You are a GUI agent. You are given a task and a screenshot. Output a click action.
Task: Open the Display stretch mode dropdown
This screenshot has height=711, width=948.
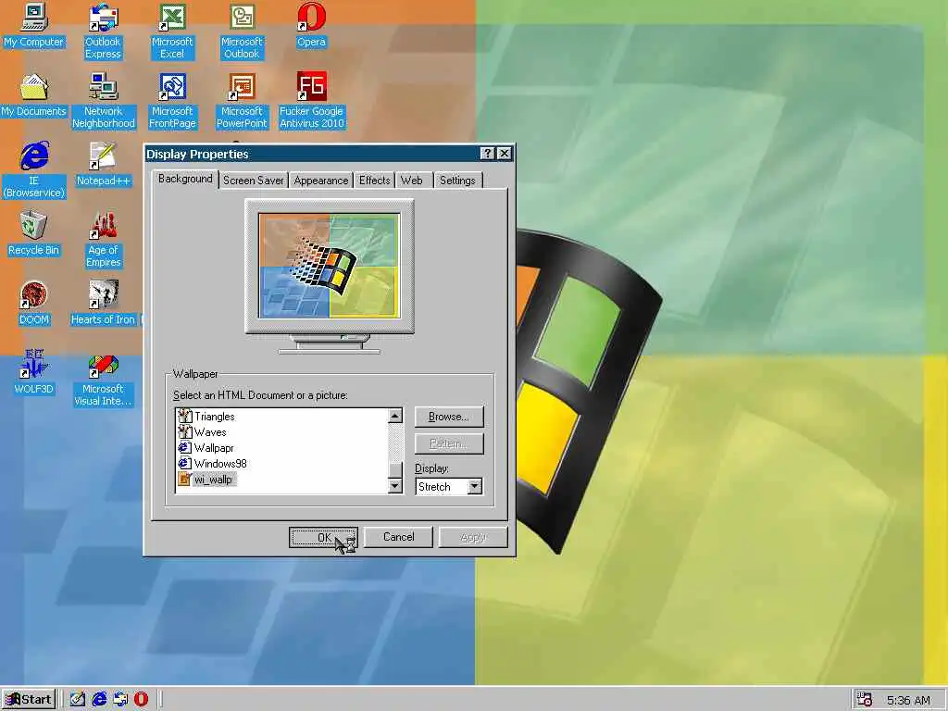pos(475,486)
